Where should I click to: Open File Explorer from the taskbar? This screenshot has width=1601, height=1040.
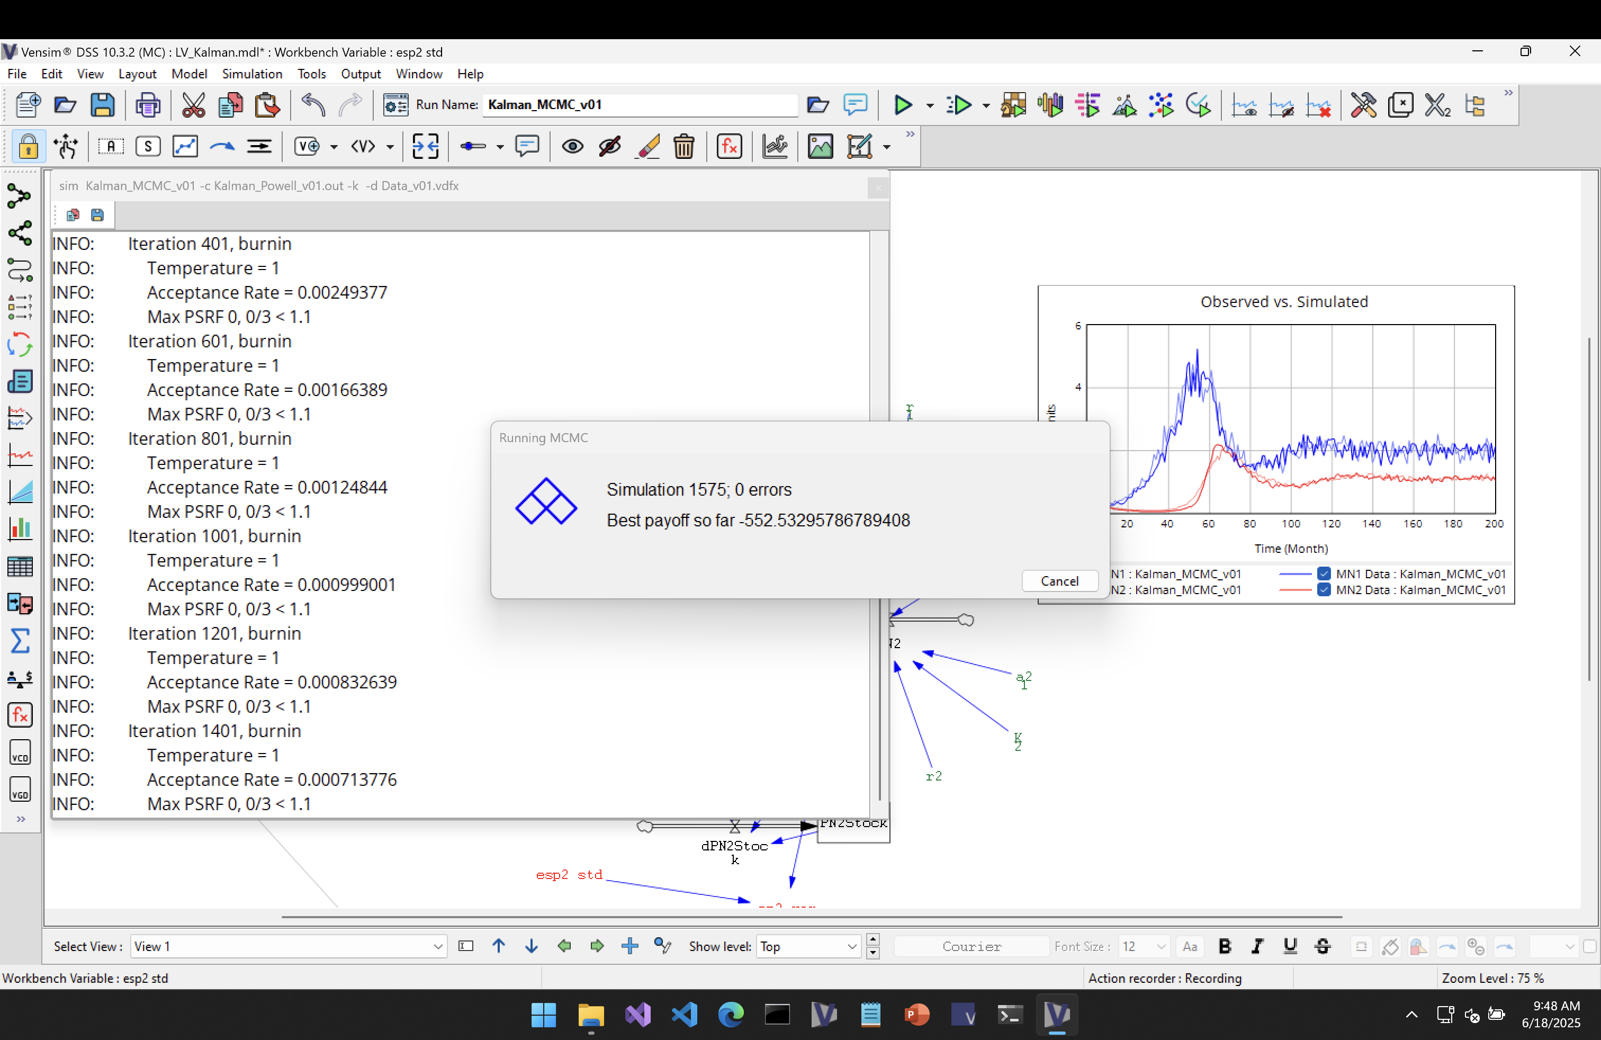(591, 1015)
